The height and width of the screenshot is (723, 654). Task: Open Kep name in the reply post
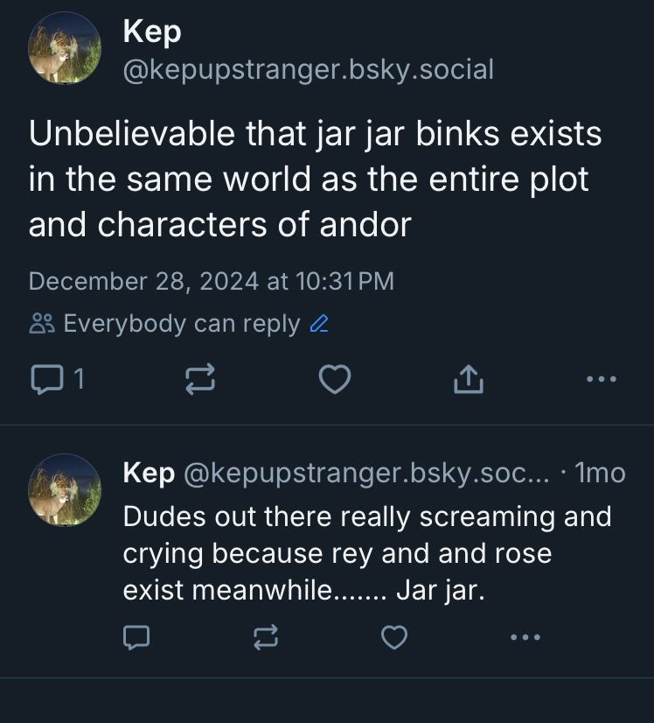(x=149, y=473)
